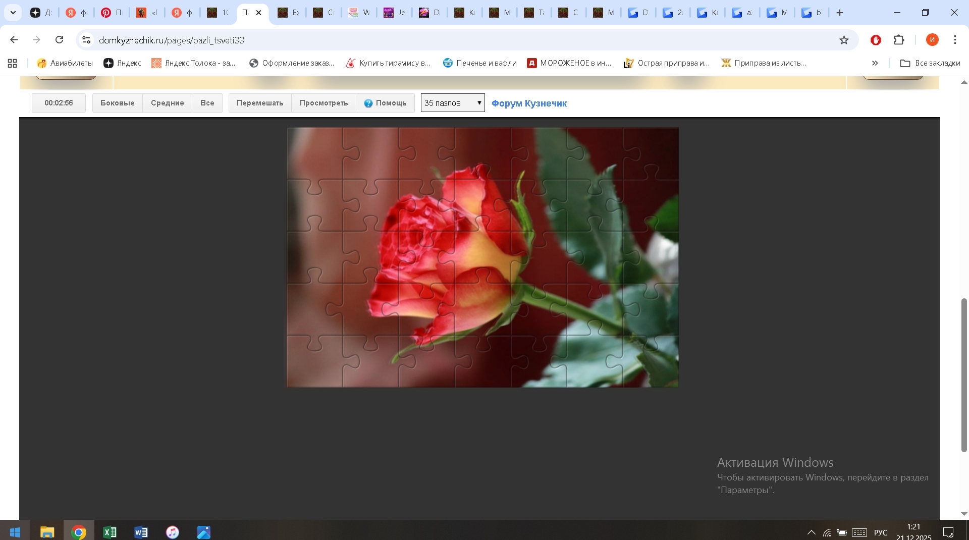Switch to the Pinterest tab

[111, 13]
